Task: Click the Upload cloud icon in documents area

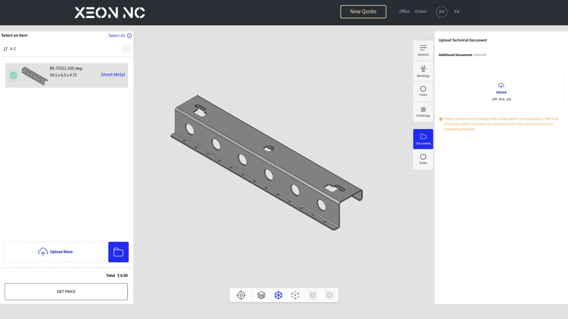Action: (501, 86)
